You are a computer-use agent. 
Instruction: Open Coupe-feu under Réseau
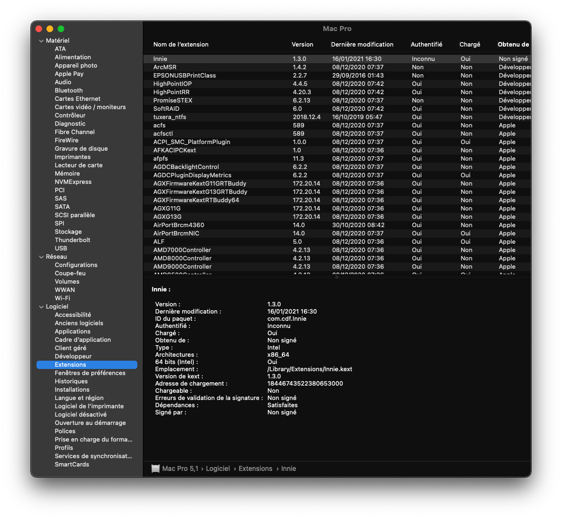(x=70, y=273)
